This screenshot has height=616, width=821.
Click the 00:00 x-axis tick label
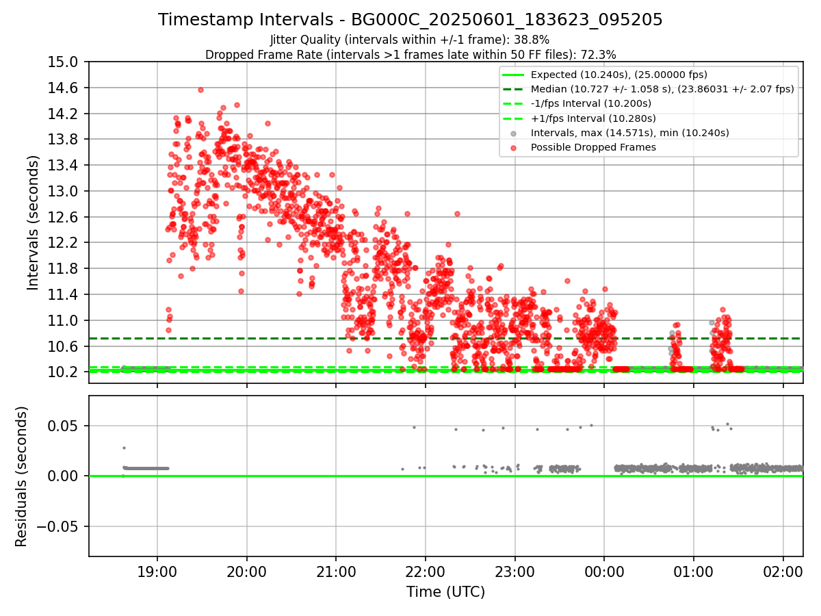[x=604, y=572]
